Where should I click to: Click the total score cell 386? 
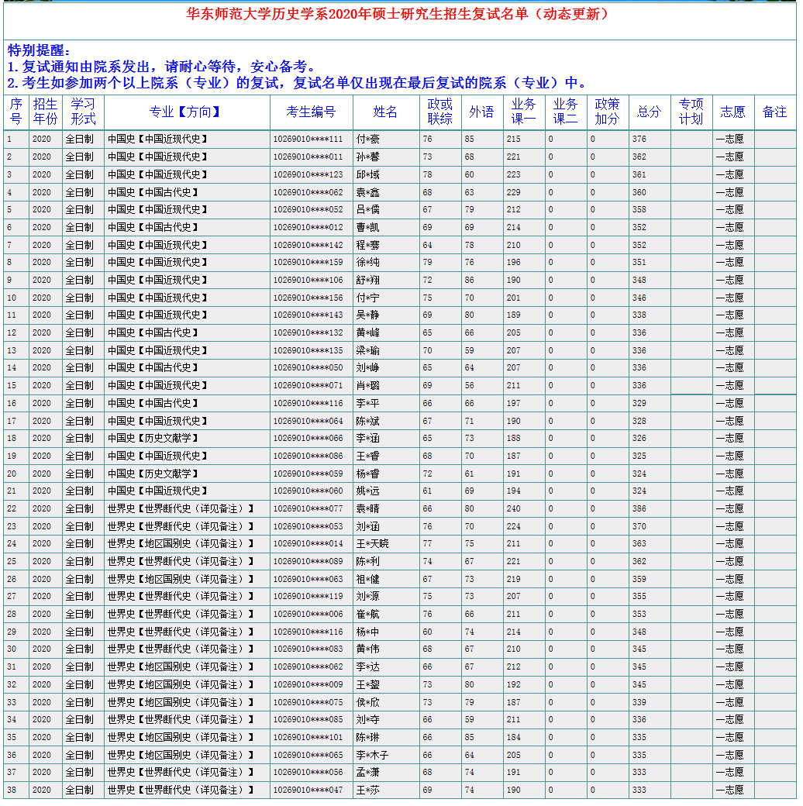[x=639, y=509]
